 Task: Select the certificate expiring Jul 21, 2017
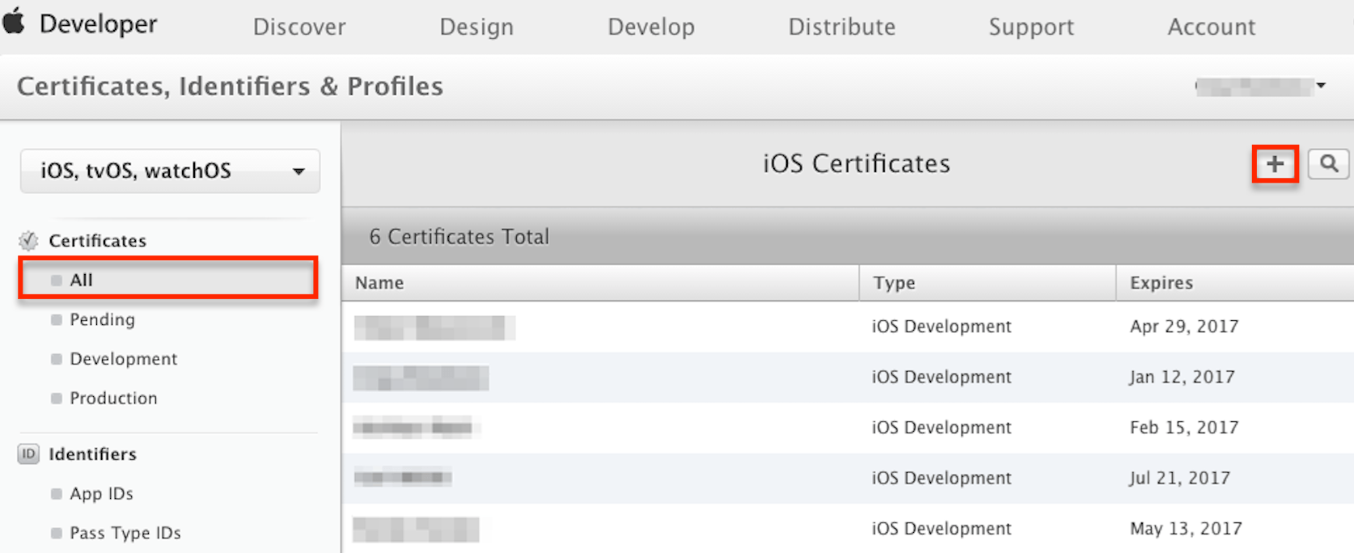[x=848, y=478]
